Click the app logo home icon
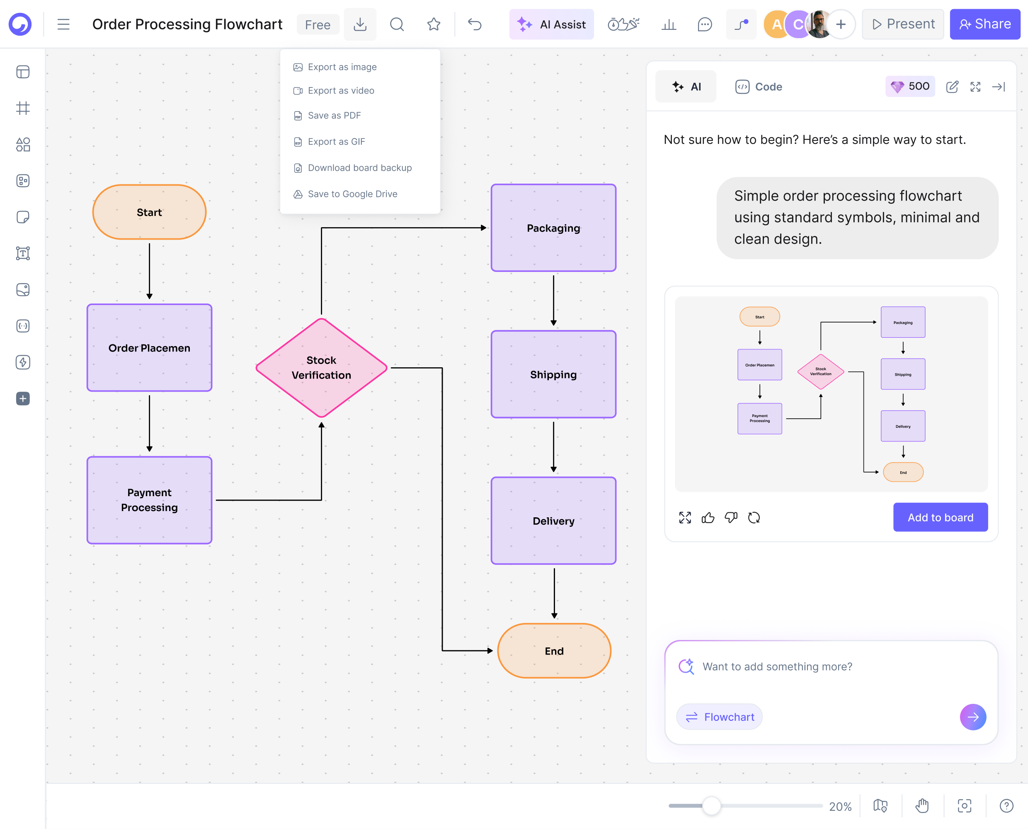The width and height of the screenshot is (1028, 829). 20,24
